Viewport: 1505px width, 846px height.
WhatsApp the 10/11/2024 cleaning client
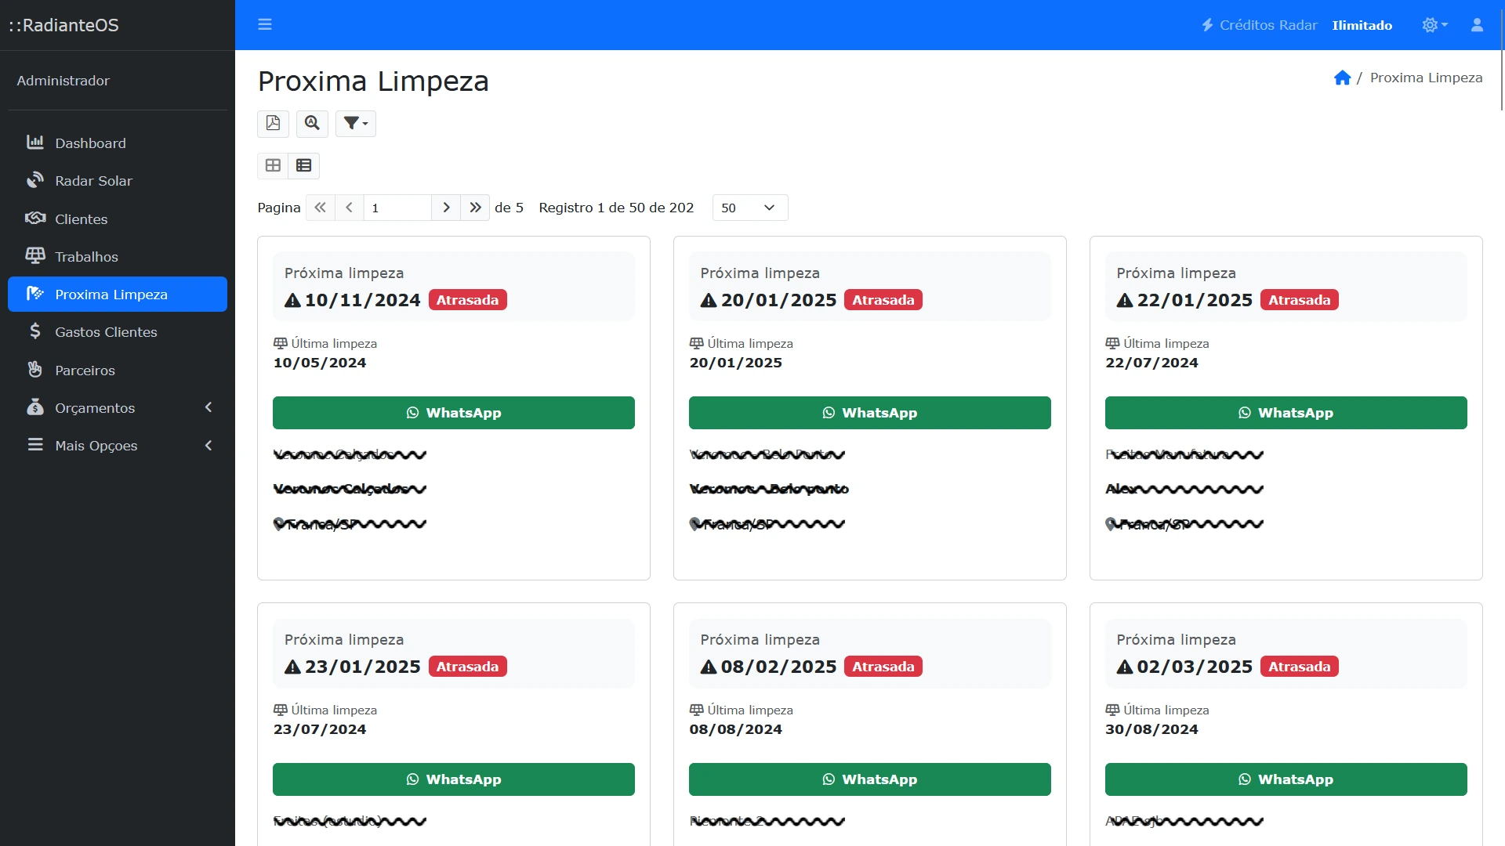[x=454, y=413]
